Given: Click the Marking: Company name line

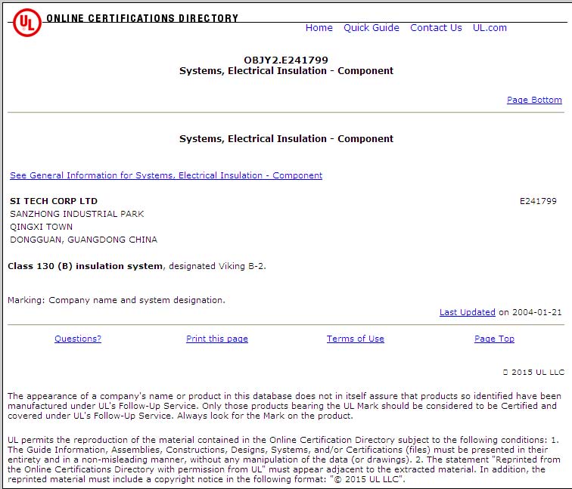Looking at the screenshot, I should [x=117, y=300].
